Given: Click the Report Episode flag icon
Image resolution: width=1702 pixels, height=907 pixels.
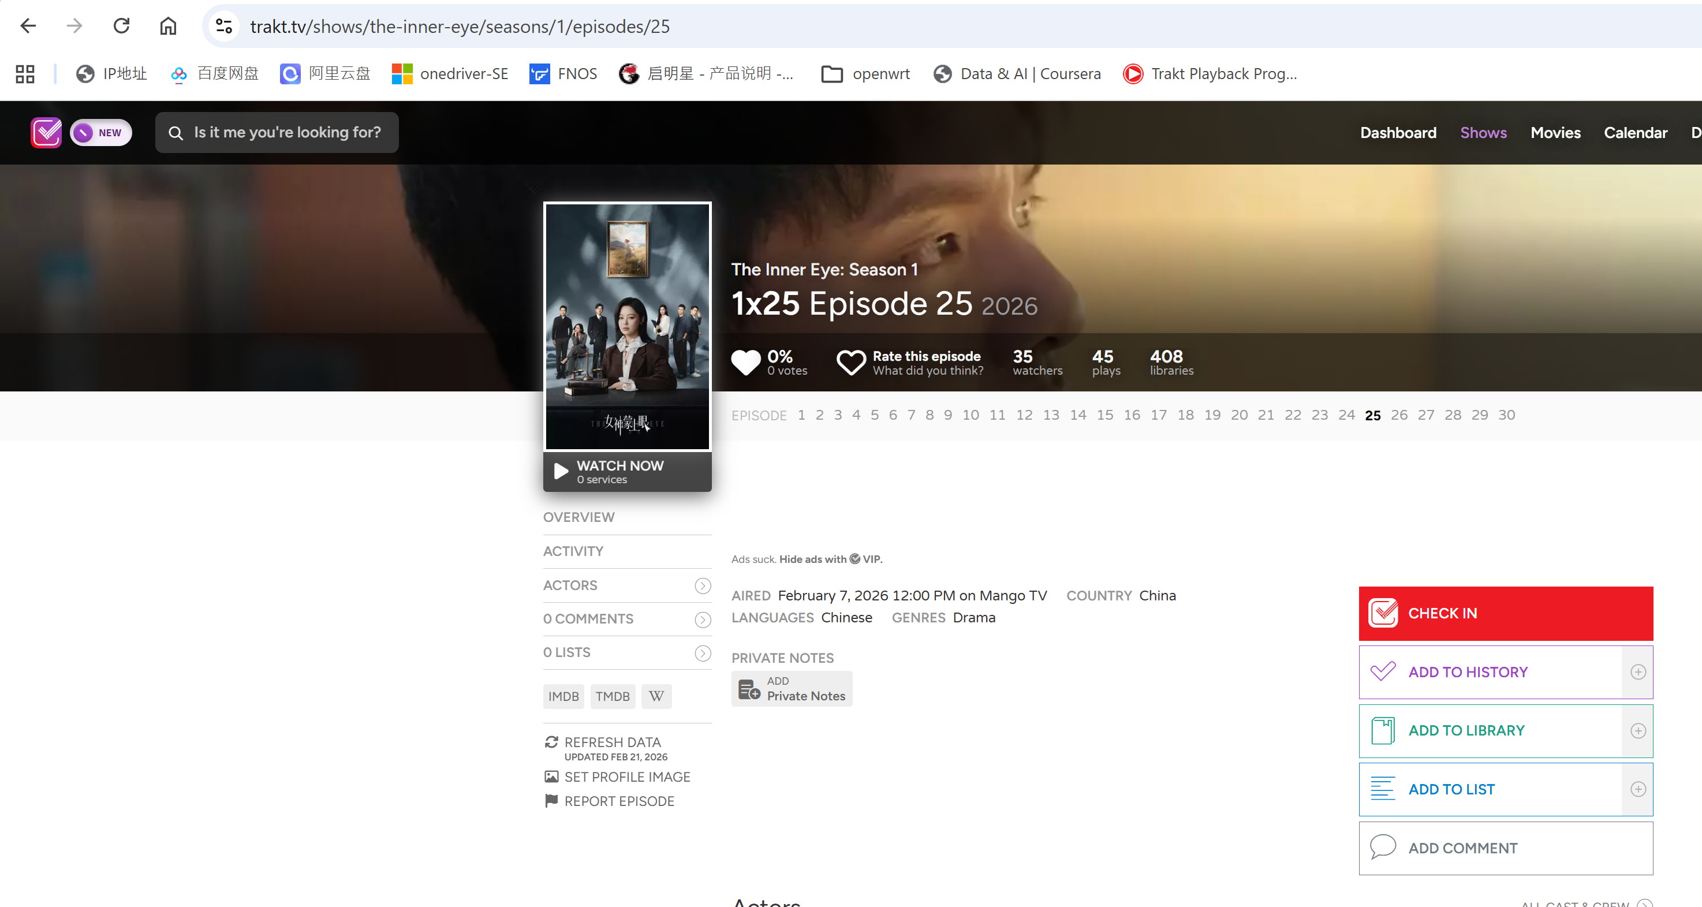Looking at the screenshot, I should [x=551, y=801].
